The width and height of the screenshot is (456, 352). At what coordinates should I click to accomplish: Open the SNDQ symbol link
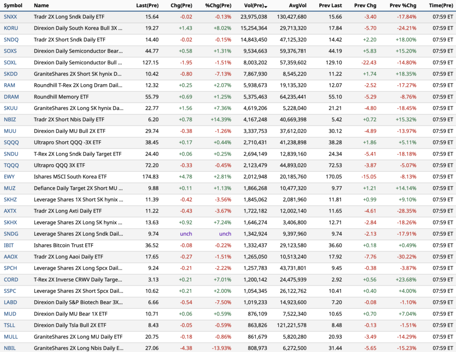11,40
